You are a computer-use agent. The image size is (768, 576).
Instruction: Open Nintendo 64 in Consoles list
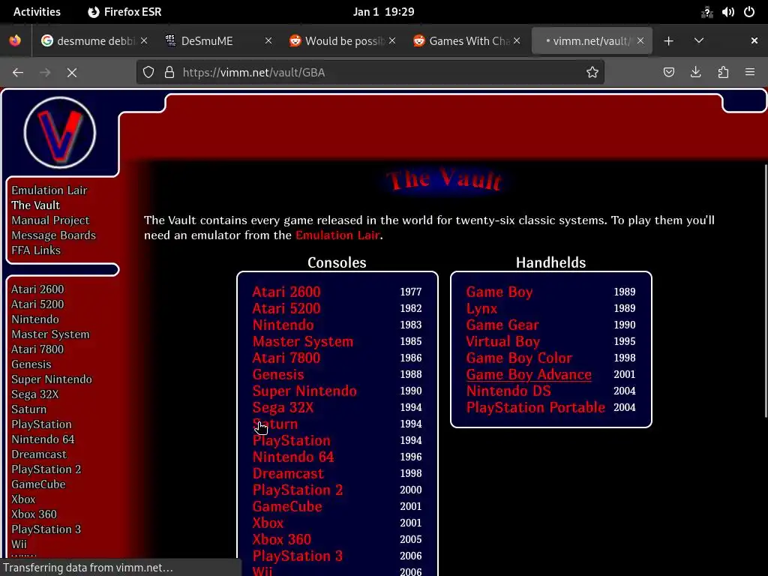coord(293,457)
